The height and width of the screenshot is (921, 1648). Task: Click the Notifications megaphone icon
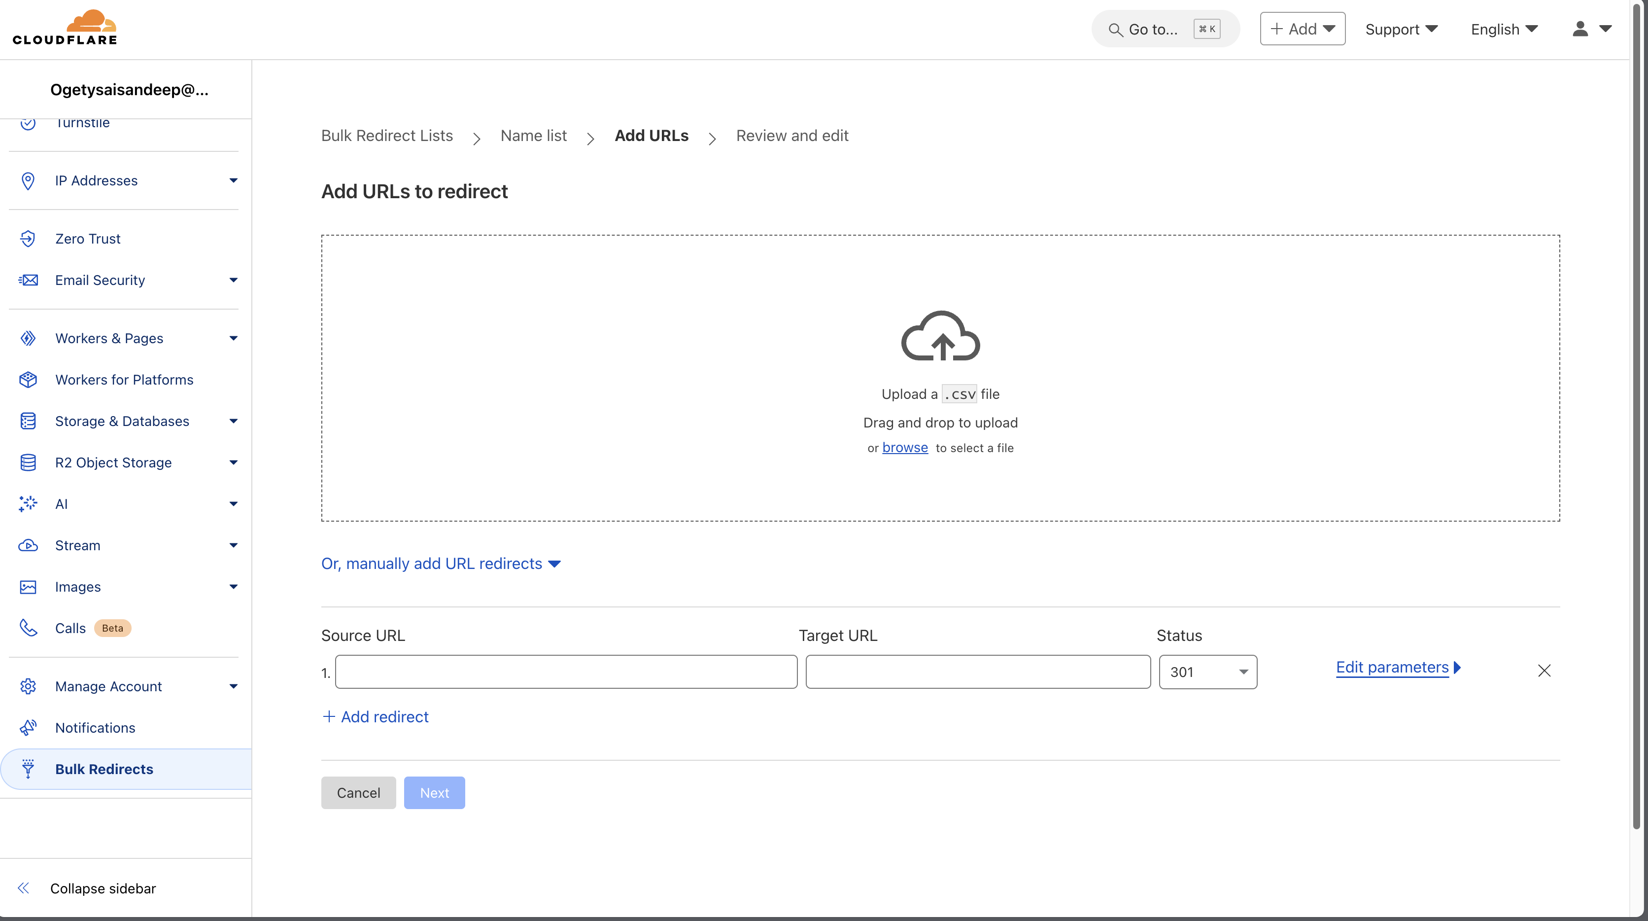28,728
